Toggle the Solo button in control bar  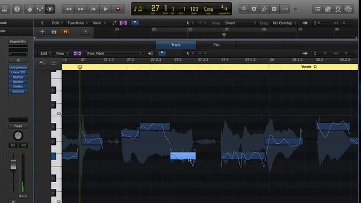tap(274, 9)
